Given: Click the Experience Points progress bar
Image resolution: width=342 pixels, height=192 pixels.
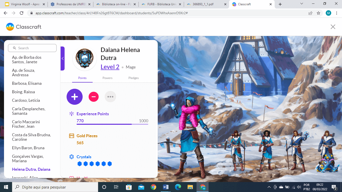Looking at the screenshot, I should point(112,124).
